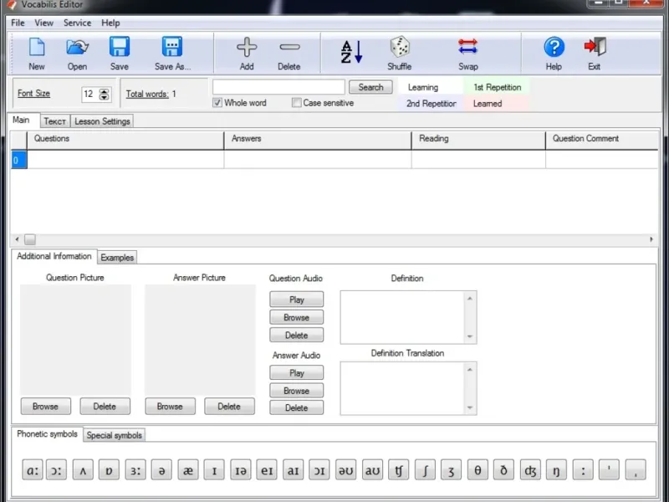Click the Answers column header
This screenshot has height=502, width=669.
click(318, 139)
